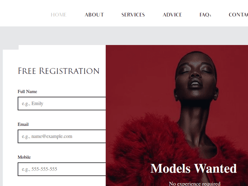Image resolution: width=248 pixels, height=186 pixels.
Task: Click the e.g., Emily placeholder text
Action: (33, 103)
